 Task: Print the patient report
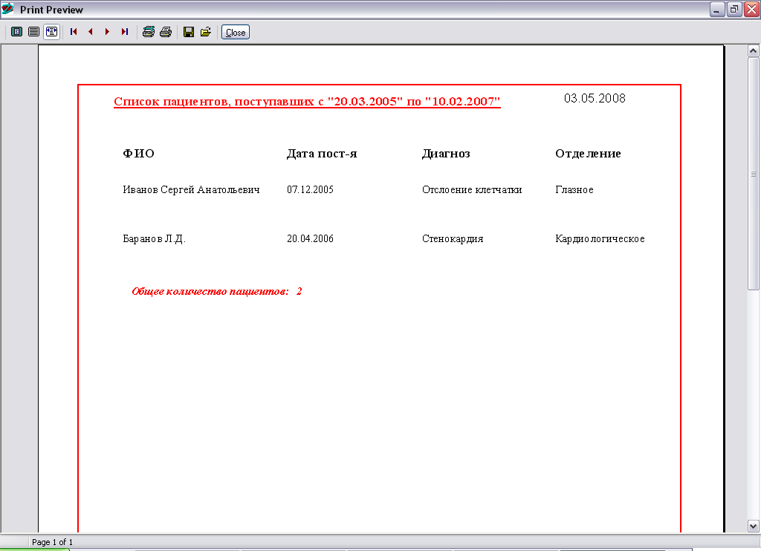166,32
